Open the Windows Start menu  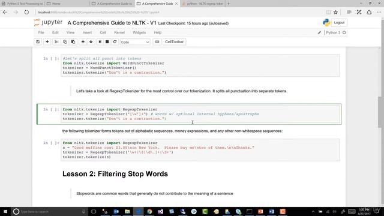(x=5, y=212)
